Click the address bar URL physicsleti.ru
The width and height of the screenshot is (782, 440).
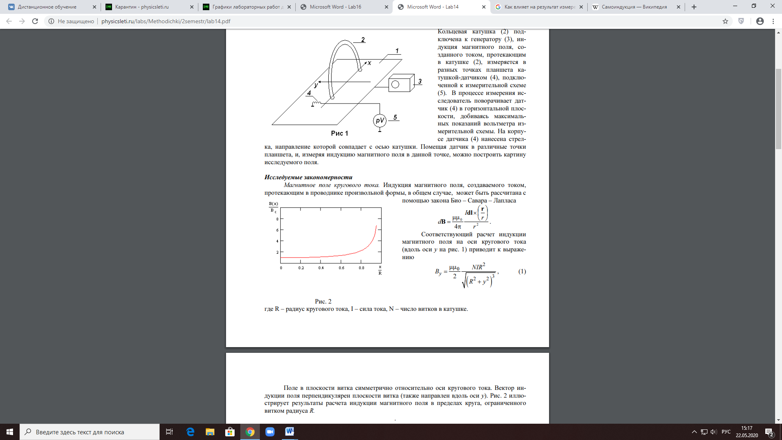166,21
